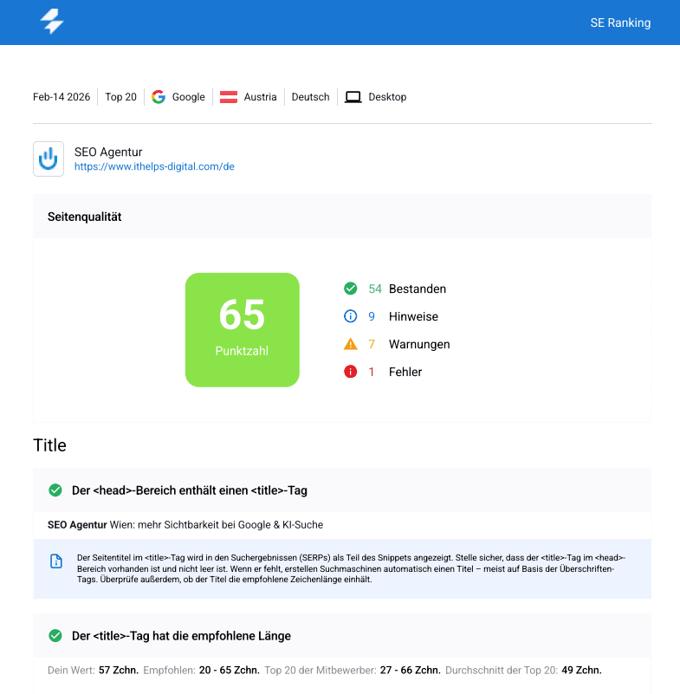Open the https://www.ithelps-digital.com/de link
This screenshot has width=680, height=694.
[x=154, y=166]
